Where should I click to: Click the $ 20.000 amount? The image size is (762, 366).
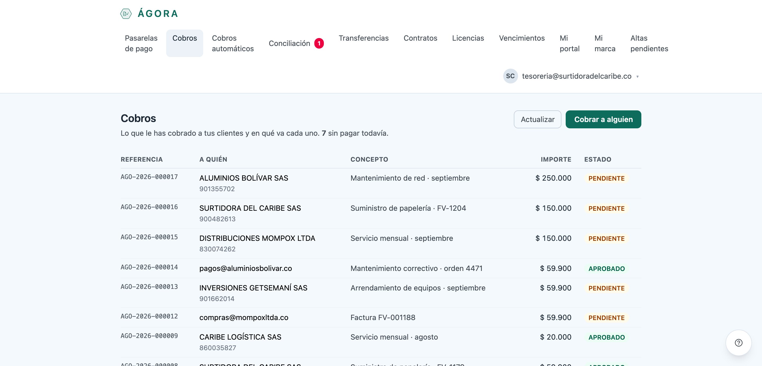coord(556,337)
